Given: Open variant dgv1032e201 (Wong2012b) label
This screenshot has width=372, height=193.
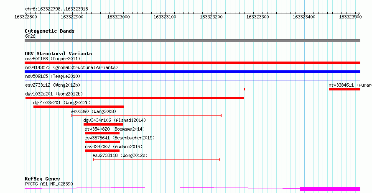Looking at the screenshot, I should click(54, 94).
